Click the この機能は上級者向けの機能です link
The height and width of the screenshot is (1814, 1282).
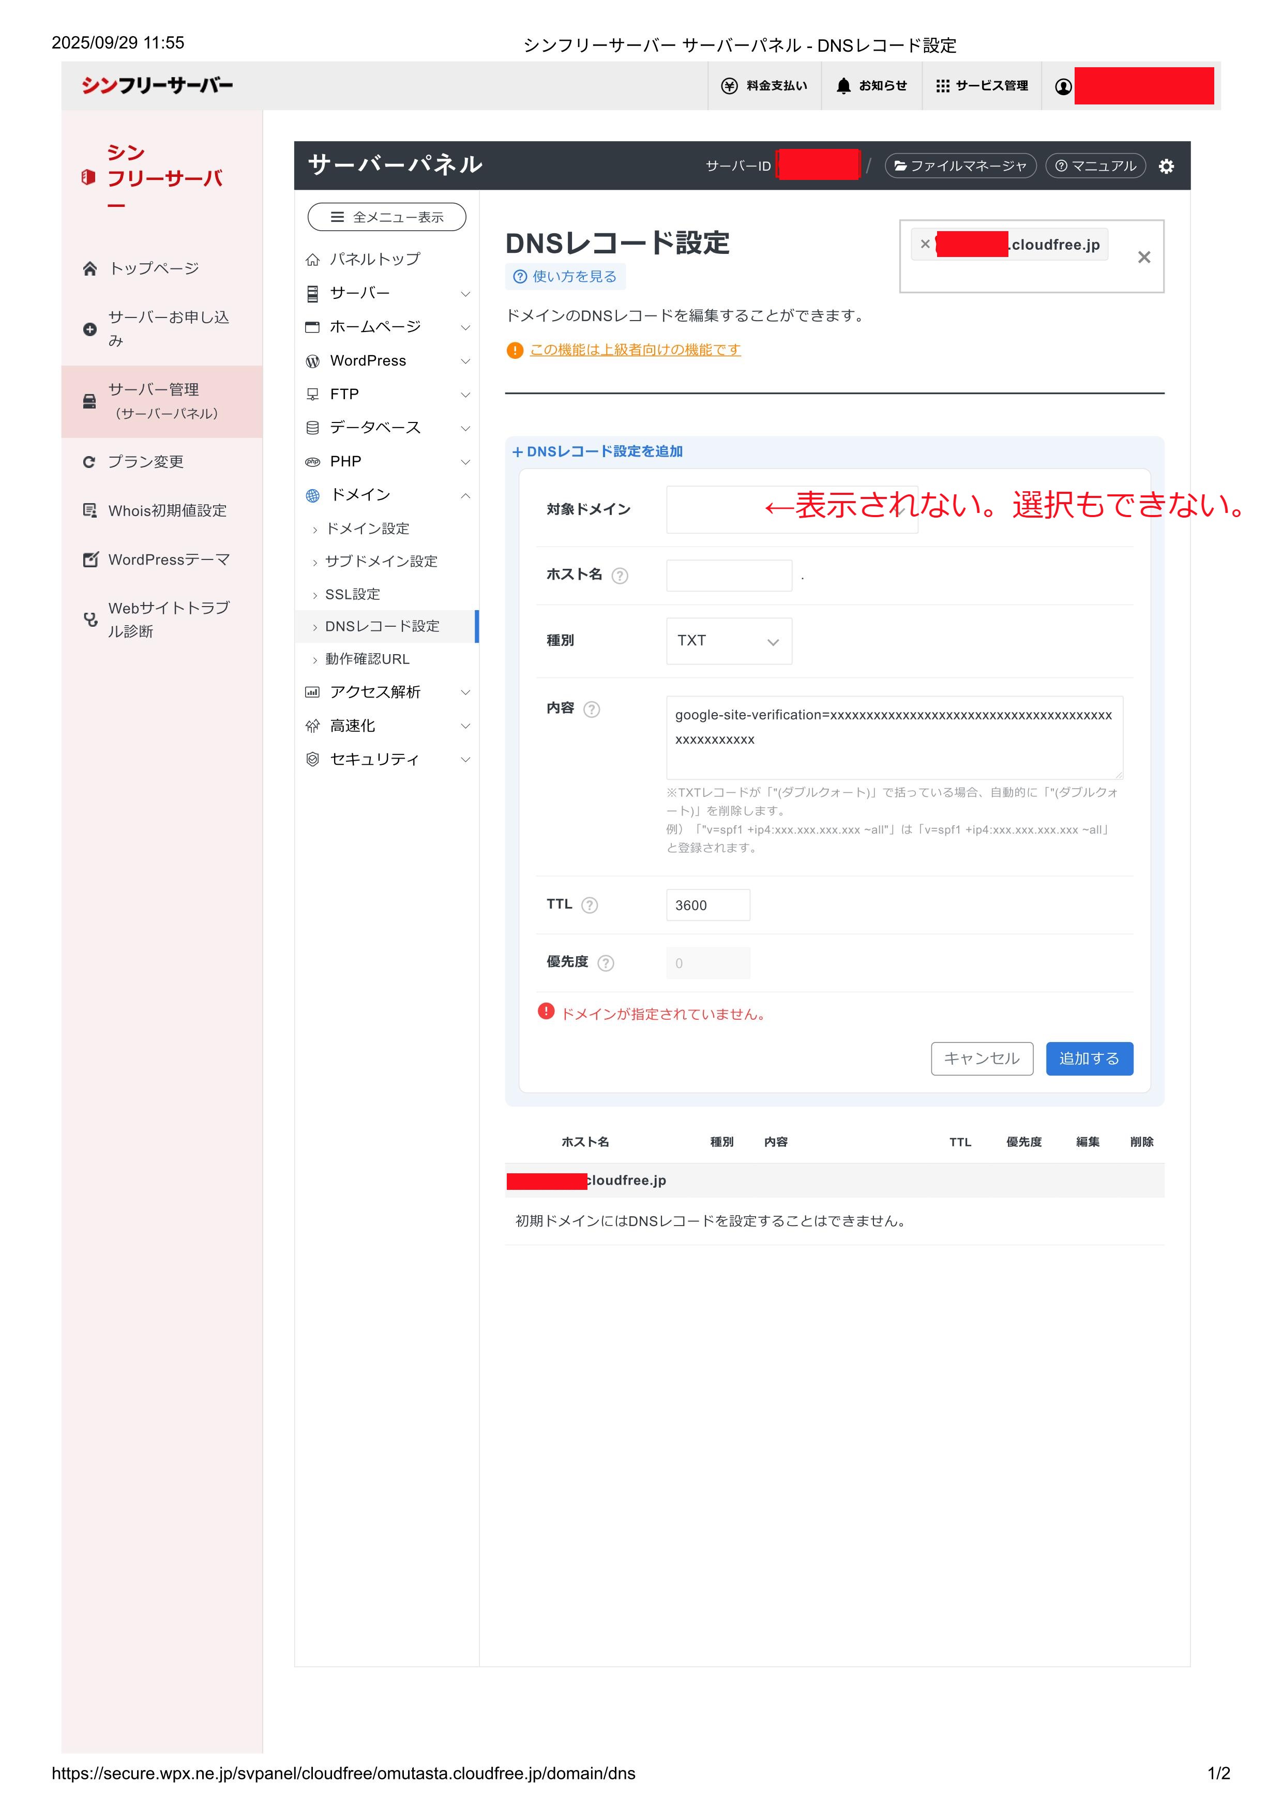click(635, 349)
